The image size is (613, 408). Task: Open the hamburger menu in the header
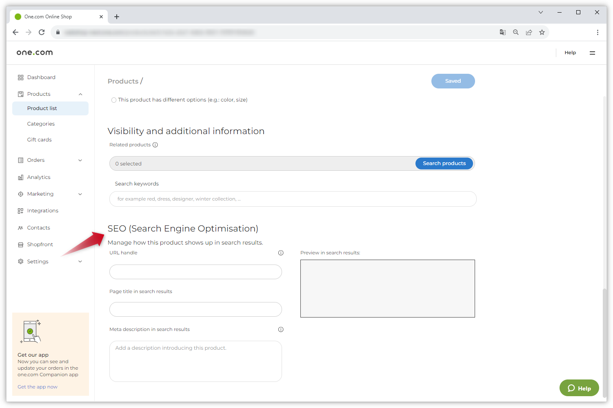point(592,53)
